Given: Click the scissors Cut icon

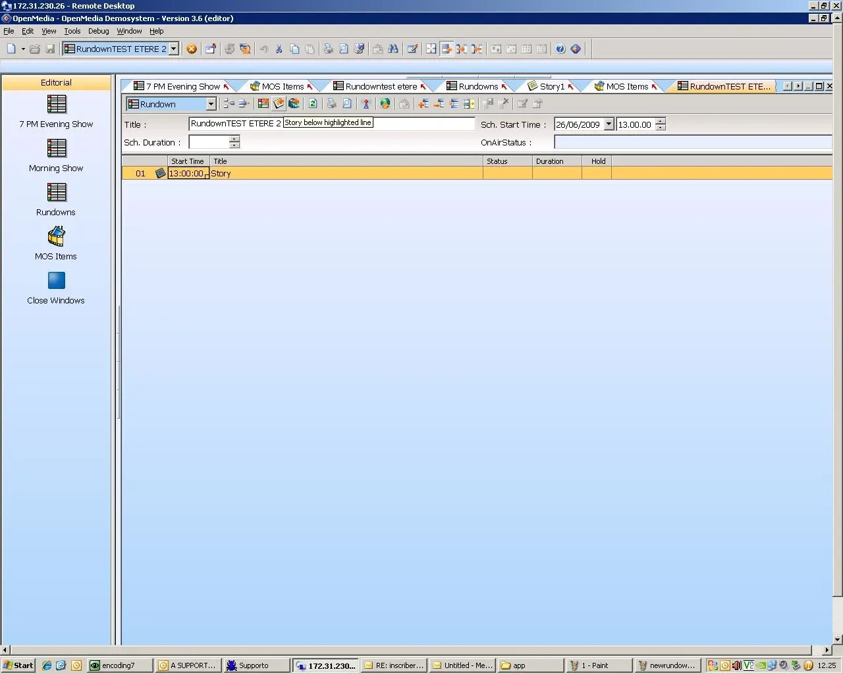Looking at the screenshot, I should (279, 49).
